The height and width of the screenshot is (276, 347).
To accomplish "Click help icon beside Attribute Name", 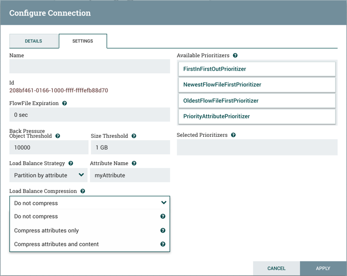I will 134,164.
